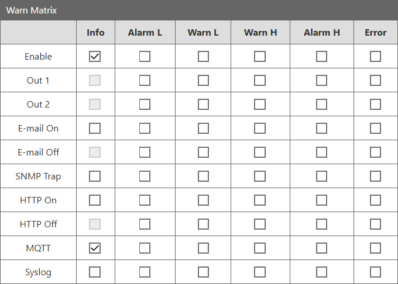Tick HTTP Off for Warn L
Screen dimensions: 398x284
pos(203,224)
